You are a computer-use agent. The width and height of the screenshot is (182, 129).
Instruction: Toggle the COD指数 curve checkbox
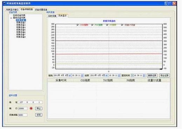point(77,25)
